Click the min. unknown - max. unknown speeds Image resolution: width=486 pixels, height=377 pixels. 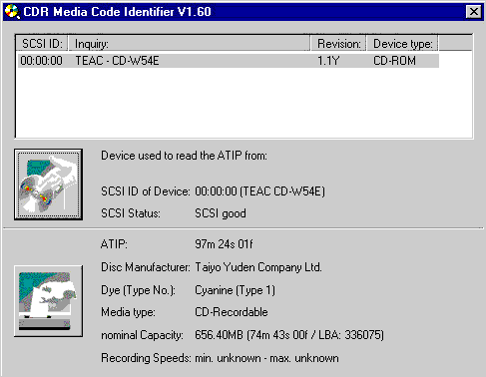266,358
